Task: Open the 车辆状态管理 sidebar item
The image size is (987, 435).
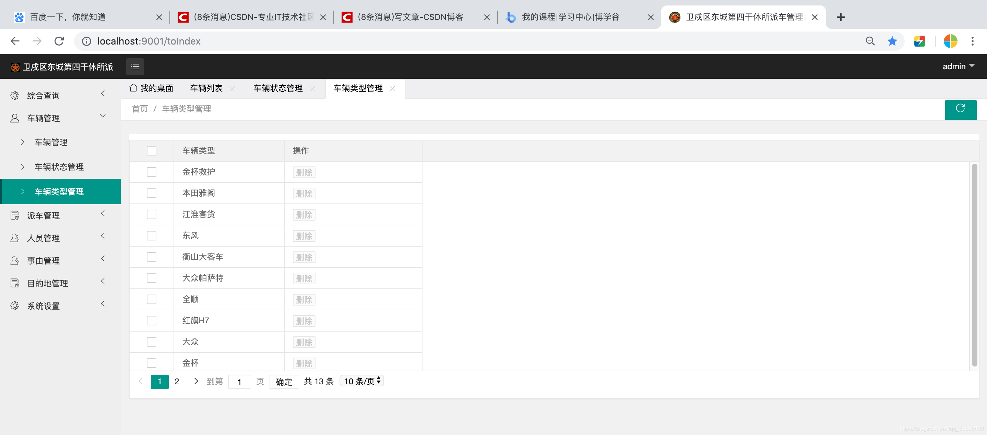Action: pos(59,167)
